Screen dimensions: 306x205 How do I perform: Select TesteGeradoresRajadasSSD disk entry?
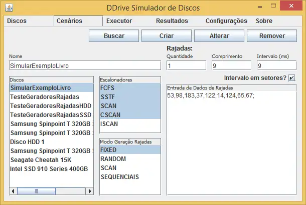click(51, 114)
